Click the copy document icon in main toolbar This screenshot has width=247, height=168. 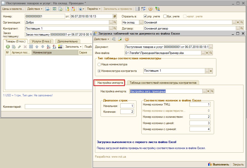tap(60, 9)
